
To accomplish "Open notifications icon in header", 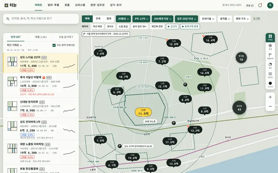I will pyautogui.click(x=260, y=5).
